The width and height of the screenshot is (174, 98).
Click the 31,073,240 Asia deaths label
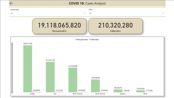(x=59, y=90)
